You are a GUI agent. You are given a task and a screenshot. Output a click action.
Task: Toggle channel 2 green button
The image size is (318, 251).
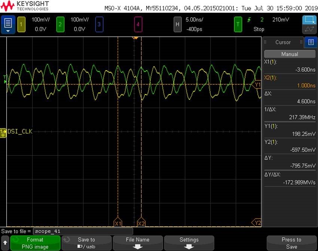[60, 25]
